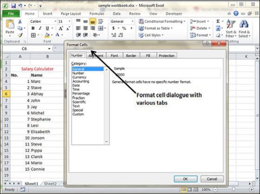The height and width of the screenshot is (194, 260).
Task: Expand Format as Table menu
Action: click(156, 28)
